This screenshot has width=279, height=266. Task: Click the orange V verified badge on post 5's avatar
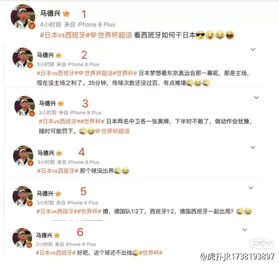(x=30, y=204)
